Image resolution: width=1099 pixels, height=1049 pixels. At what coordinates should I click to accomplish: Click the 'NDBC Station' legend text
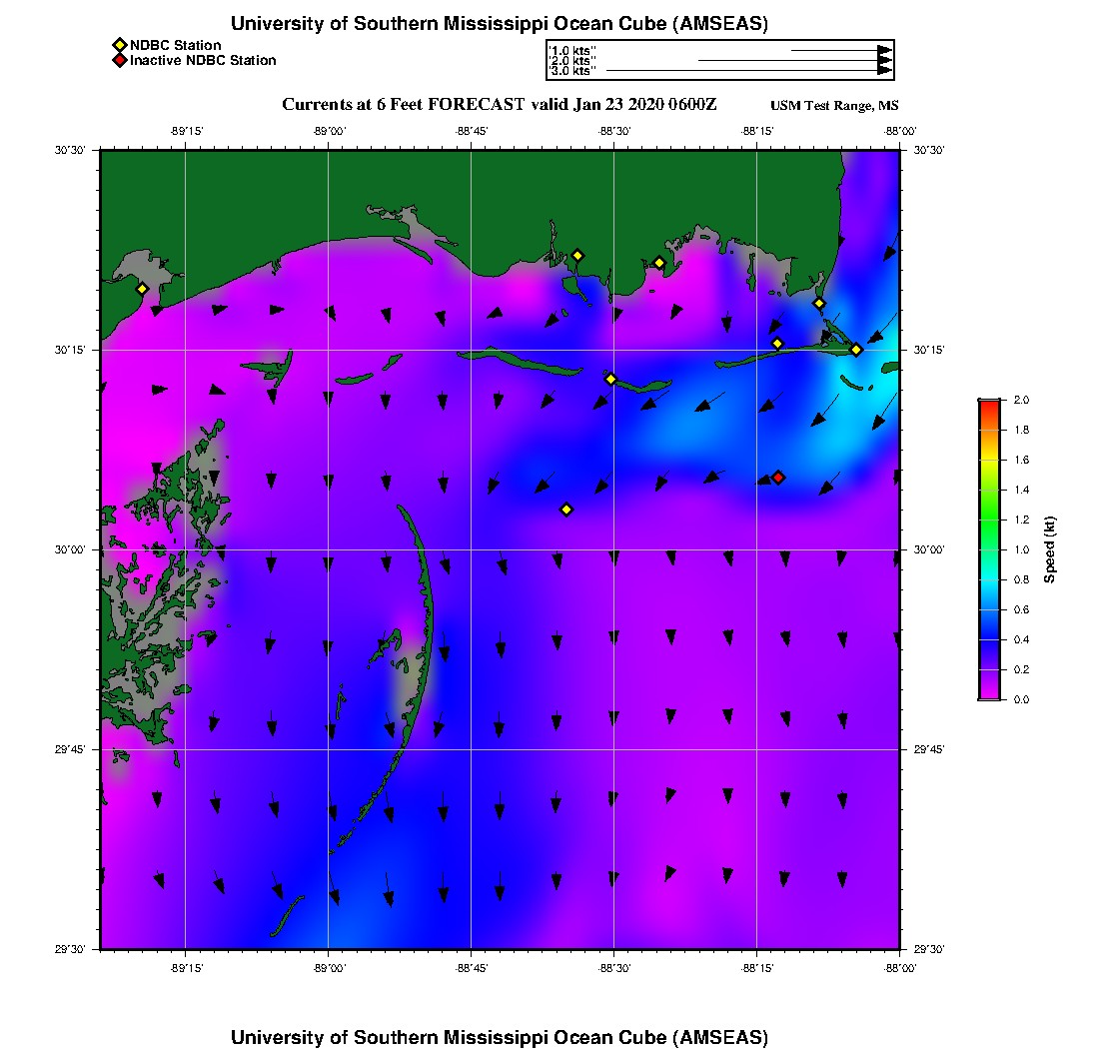[175, 45]
